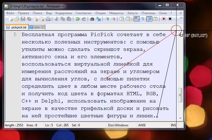Click the word HTML in the text

pyautogui.click(x=133, y=94)
